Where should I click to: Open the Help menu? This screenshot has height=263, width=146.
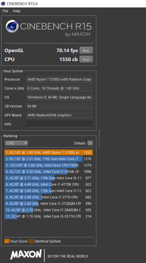17,11
